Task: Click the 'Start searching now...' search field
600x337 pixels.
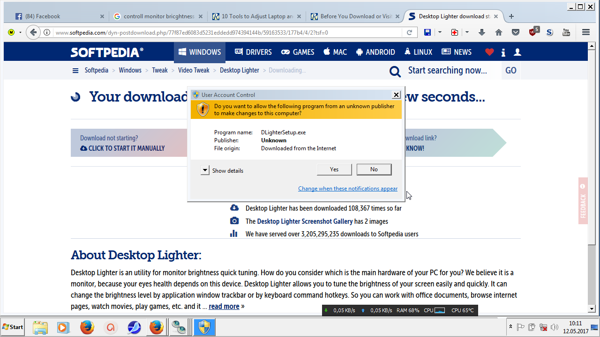Action: pos(448,71)
